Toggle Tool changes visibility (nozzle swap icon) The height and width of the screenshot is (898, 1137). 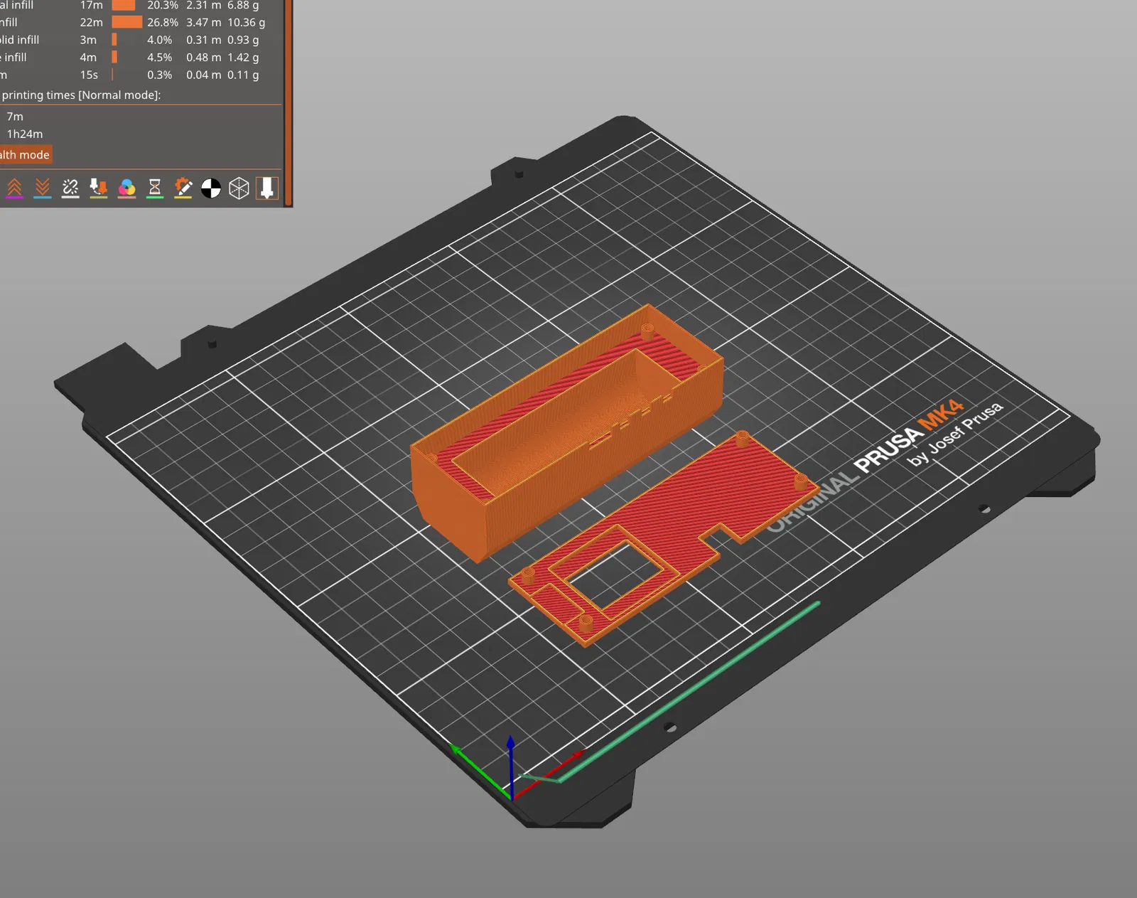(x=99, y=188)
